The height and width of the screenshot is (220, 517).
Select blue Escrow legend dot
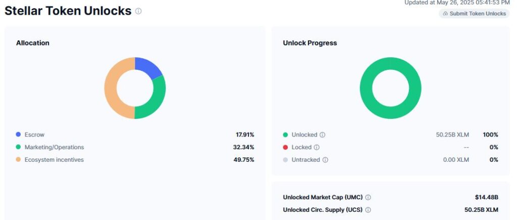click(x=18, y=135)
